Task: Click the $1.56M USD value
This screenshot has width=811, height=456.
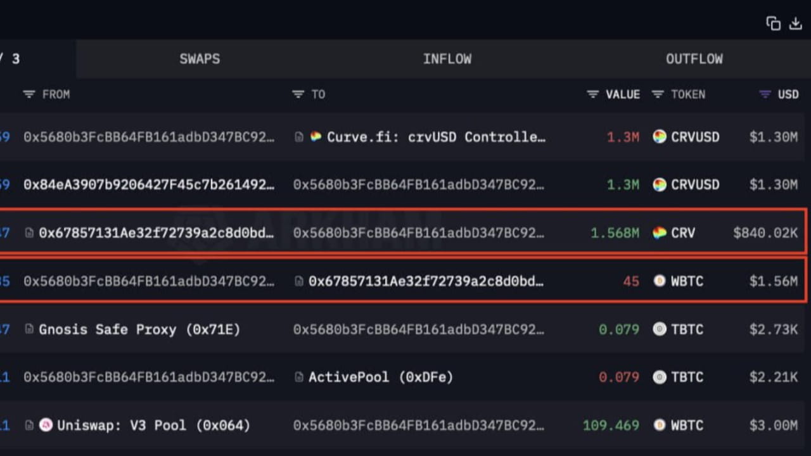Action: (x=774, y=281)
